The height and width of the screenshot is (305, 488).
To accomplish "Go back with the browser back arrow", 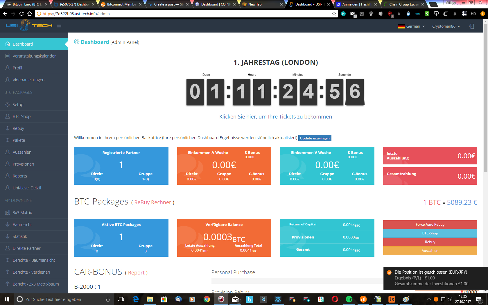I will pos(5,14).
